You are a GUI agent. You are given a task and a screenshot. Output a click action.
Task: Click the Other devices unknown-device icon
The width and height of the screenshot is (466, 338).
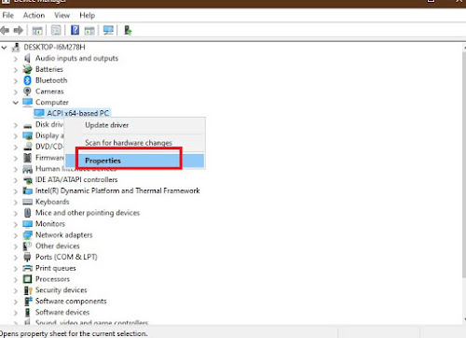click(x=27, y=246)
